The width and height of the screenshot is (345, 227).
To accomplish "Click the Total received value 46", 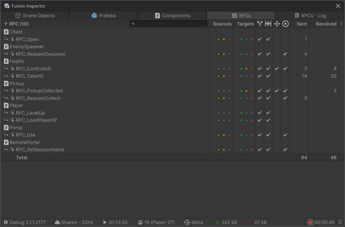I will point(333,157).
